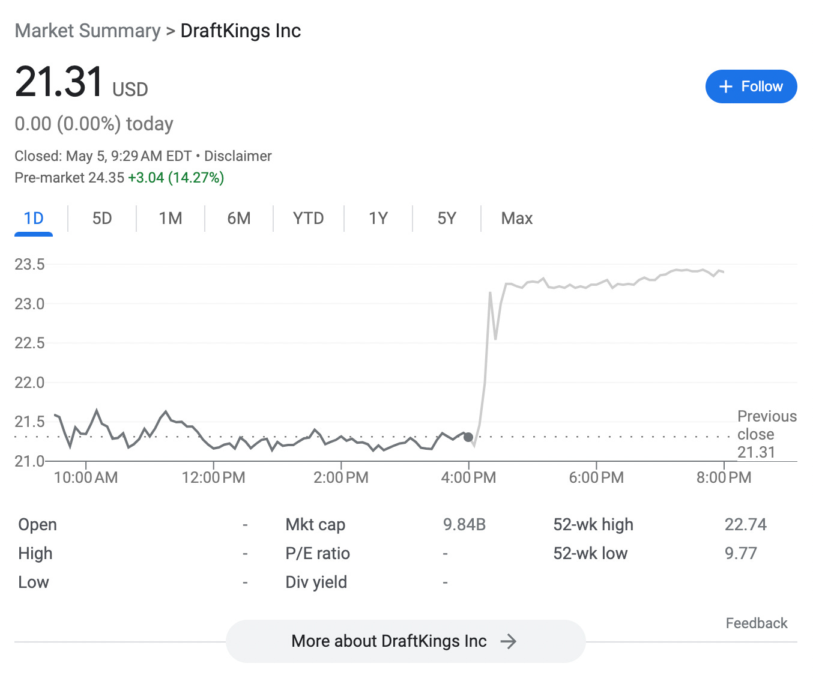Click the +3.04 (14.27%) pre-market change
This screenshot has width=813, height=681.
coord(176,178)
